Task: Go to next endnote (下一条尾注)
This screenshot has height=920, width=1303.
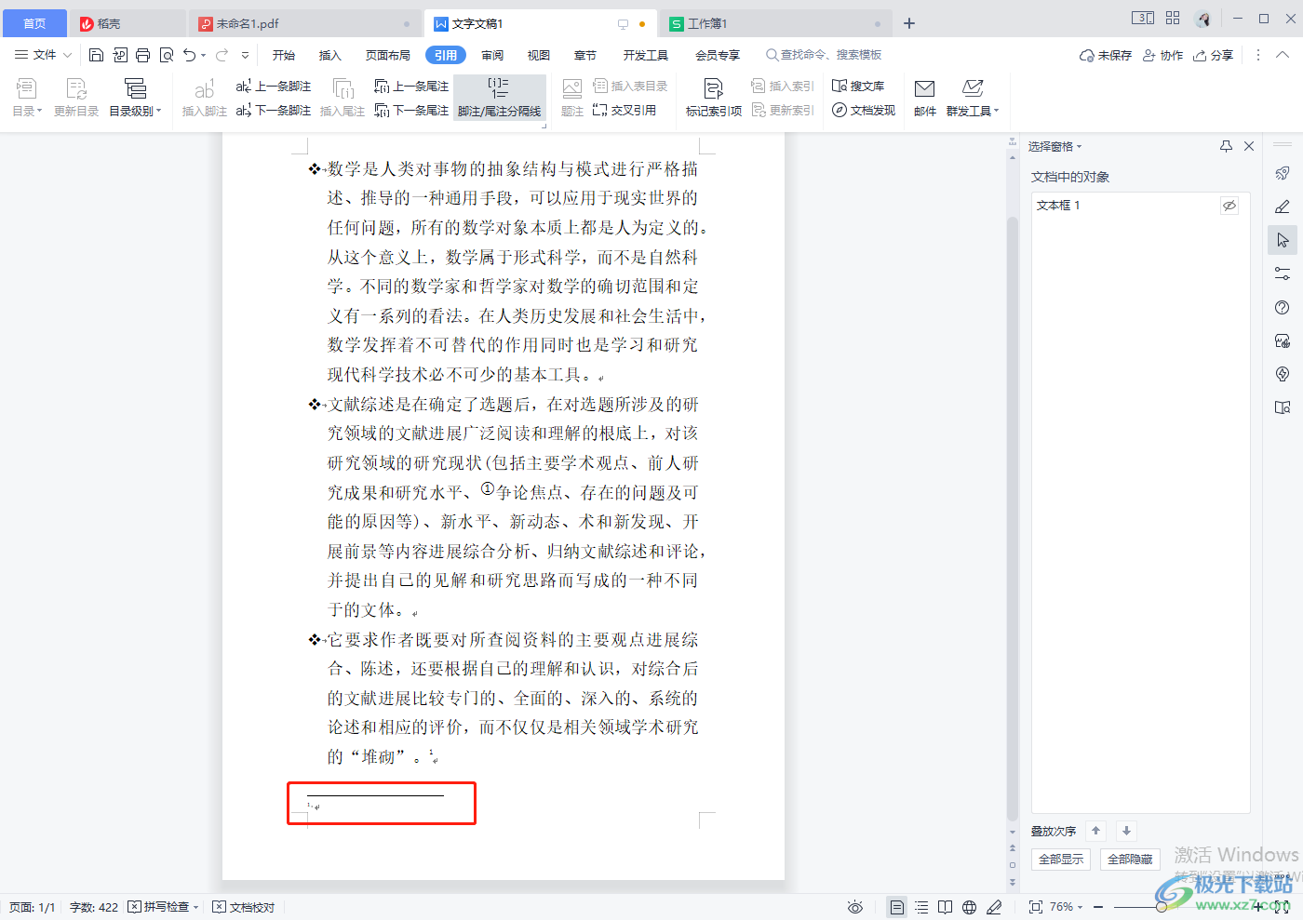Action: 411,110
